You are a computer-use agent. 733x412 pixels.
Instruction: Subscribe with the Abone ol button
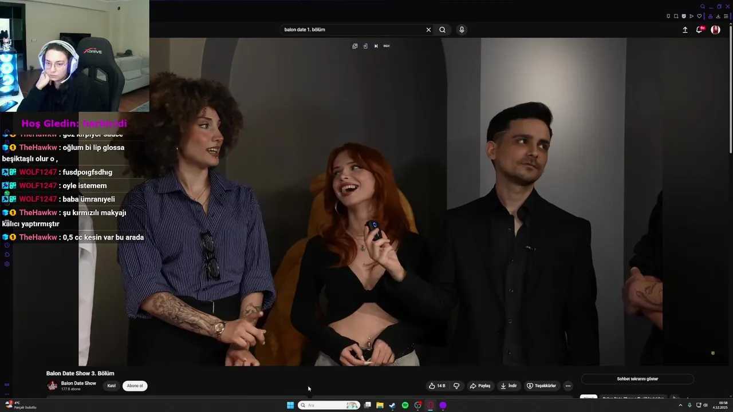[x=135, y=386]
